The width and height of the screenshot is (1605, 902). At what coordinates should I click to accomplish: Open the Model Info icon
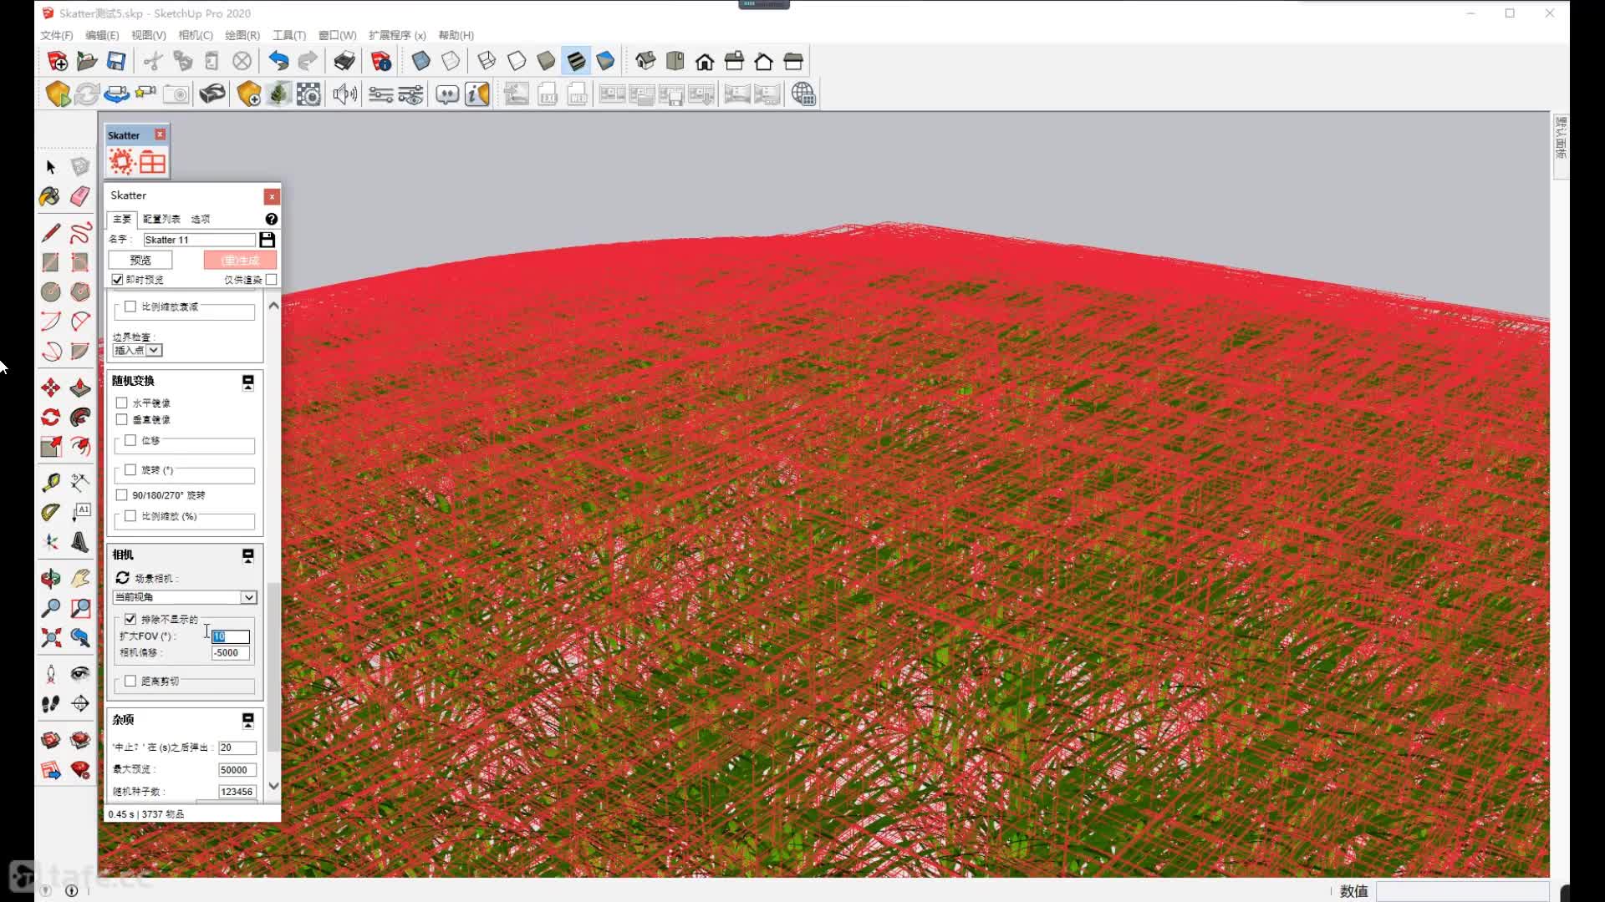381,61
